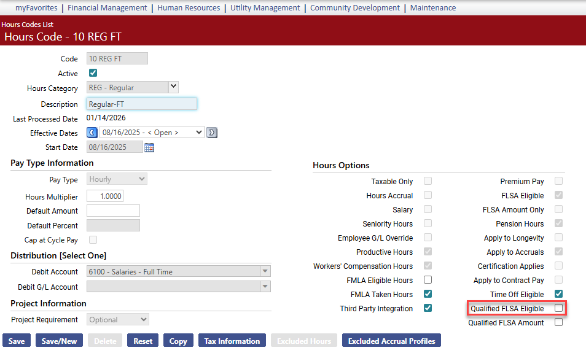Enable the Qualified FLSA Eligible checkbox
This screenshot has width=586, height=353.
click(558, 308)
